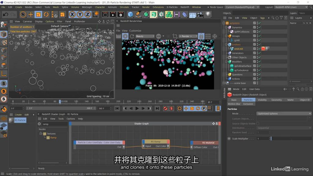
Task: Open Edit Render Settings icon
Action: click(120, 14)
